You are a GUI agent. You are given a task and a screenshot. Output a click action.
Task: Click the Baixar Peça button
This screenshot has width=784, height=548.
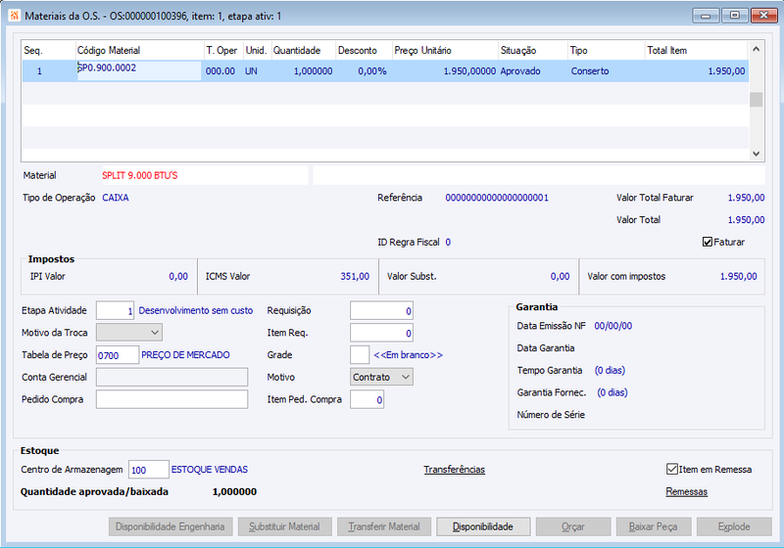tap(653, 526)
